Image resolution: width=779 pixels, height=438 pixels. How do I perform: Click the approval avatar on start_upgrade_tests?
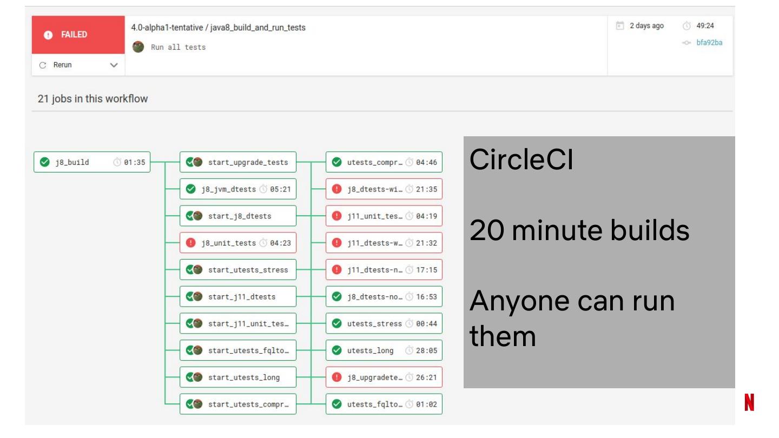click(197, 162)
